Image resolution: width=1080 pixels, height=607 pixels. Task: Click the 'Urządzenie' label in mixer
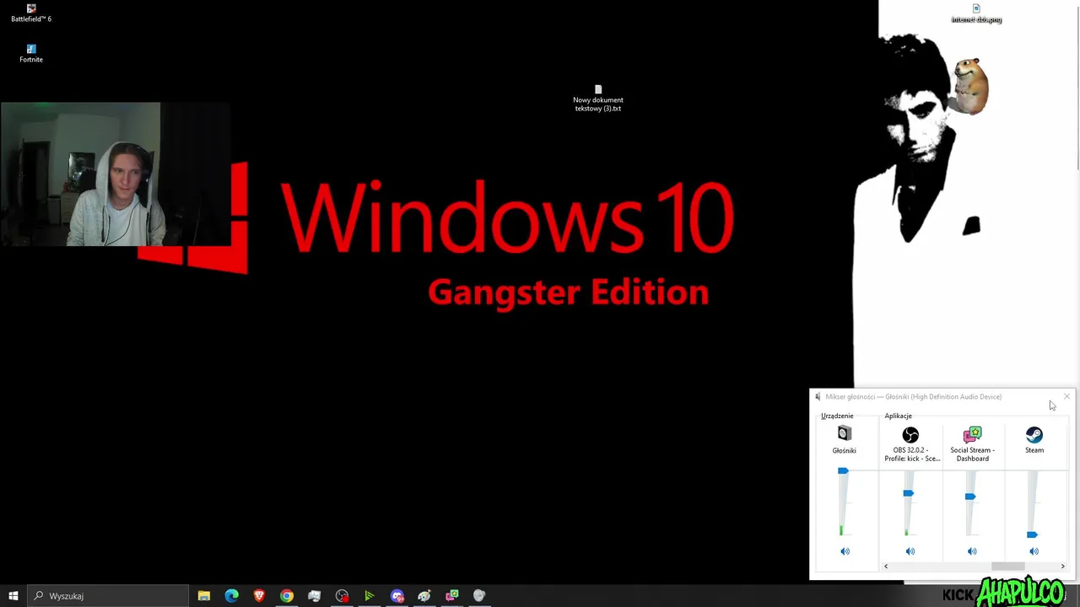point(837,416)
